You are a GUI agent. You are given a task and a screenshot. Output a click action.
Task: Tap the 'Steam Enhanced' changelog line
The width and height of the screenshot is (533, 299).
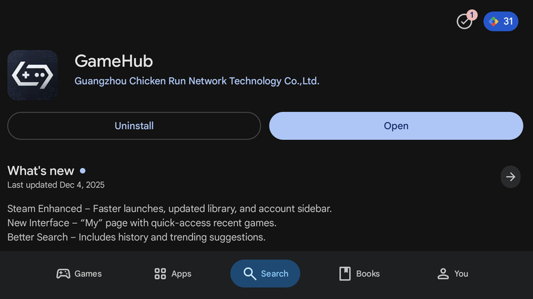(x=169, y=209)
